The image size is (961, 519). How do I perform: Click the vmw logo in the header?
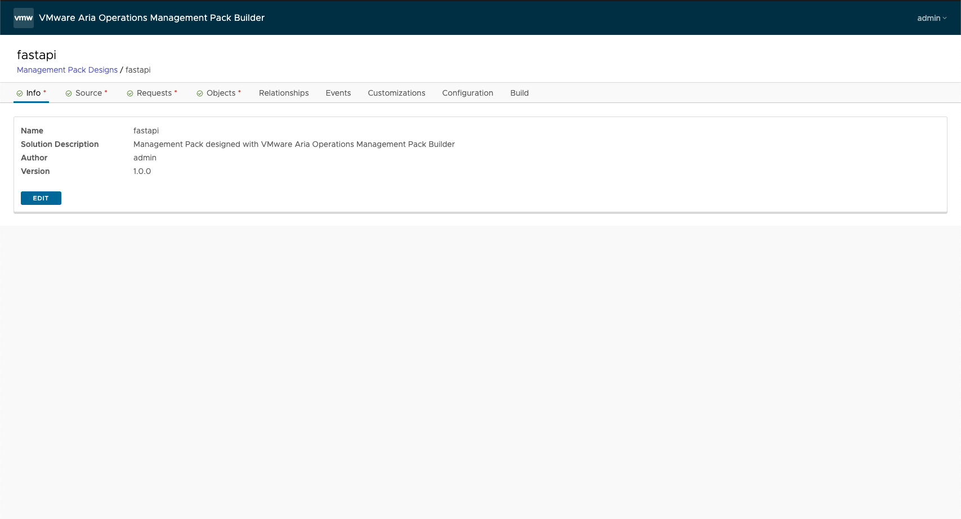point(24,18)
